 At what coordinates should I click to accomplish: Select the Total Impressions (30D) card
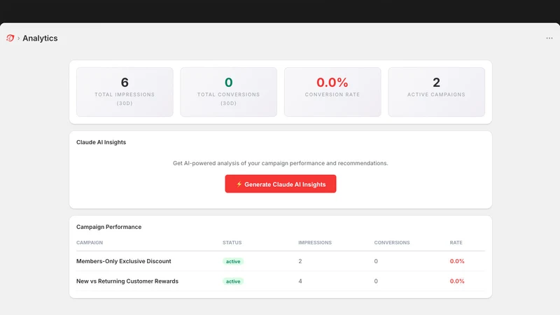[x=125, y=92]
